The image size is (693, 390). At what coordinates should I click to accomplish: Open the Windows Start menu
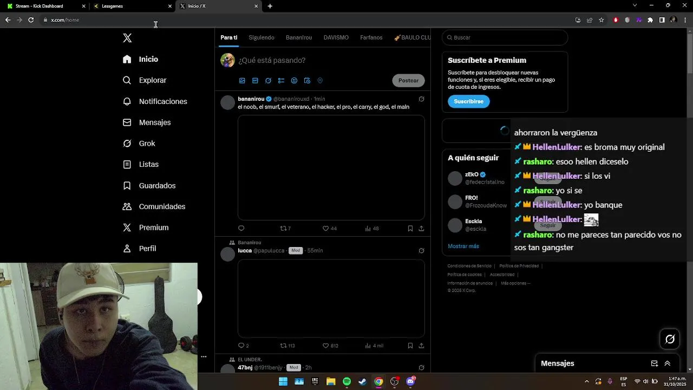(x=283, y=381)
